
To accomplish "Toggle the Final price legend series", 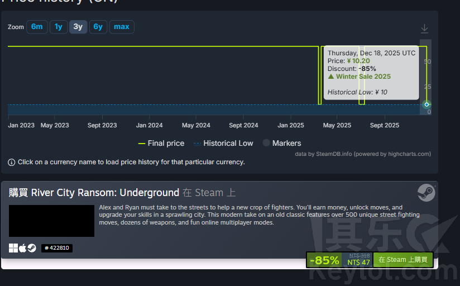I will [161, 144].
